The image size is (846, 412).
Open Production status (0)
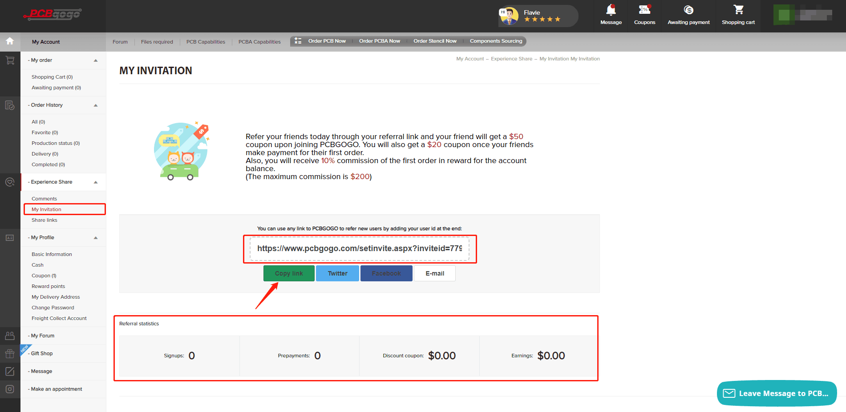tap(56, 143)
